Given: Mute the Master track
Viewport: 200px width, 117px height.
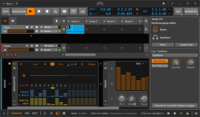Looking at the screenshot, I should click(x=37, y=46).
